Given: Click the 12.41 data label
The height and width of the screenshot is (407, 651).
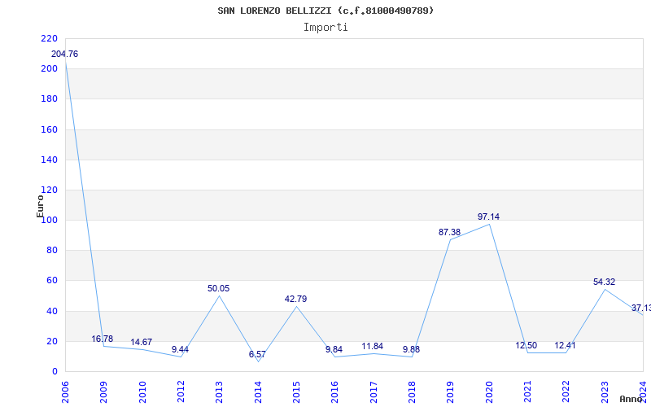Looking at the screenshot, I should click(565, 345).
